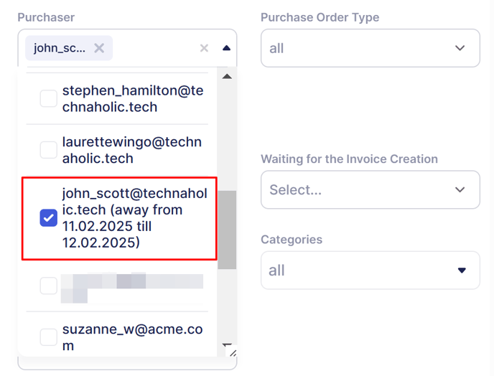The width and height of the screenshot is (494, 376).
Task: Click the Purchase Order Type chevron
Action: pyautogui.click(x=460, y=48)
